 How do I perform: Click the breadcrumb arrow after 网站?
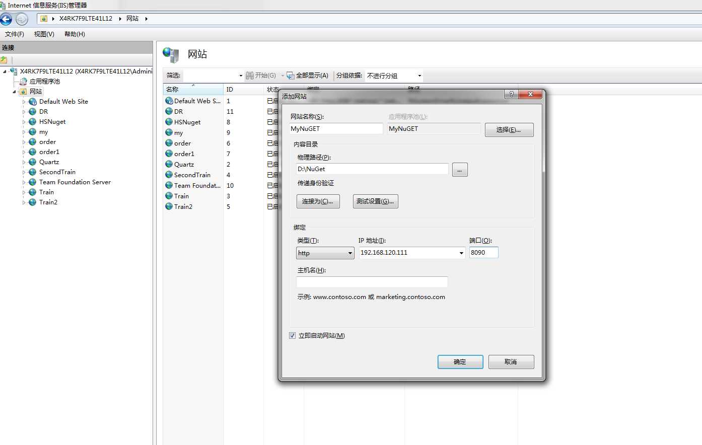(x=146, y=19)
